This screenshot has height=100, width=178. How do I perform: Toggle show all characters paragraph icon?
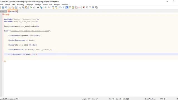(x=64, y=7)
